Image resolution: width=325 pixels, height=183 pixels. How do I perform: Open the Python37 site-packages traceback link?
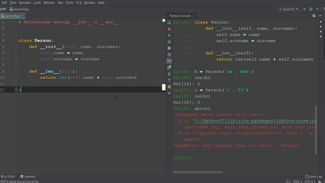click(255, 121)
